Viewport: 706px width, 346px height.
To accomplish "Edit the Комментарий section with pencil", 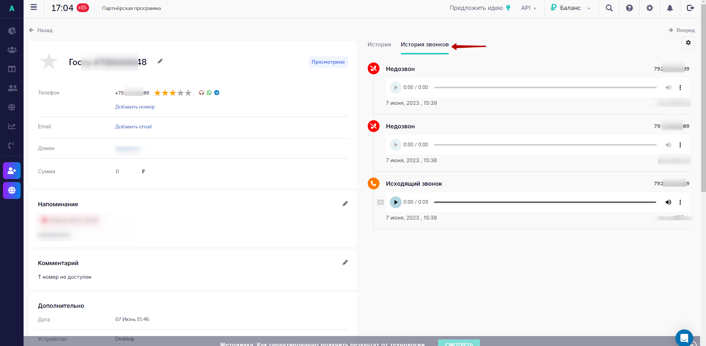I will [345, 263].
